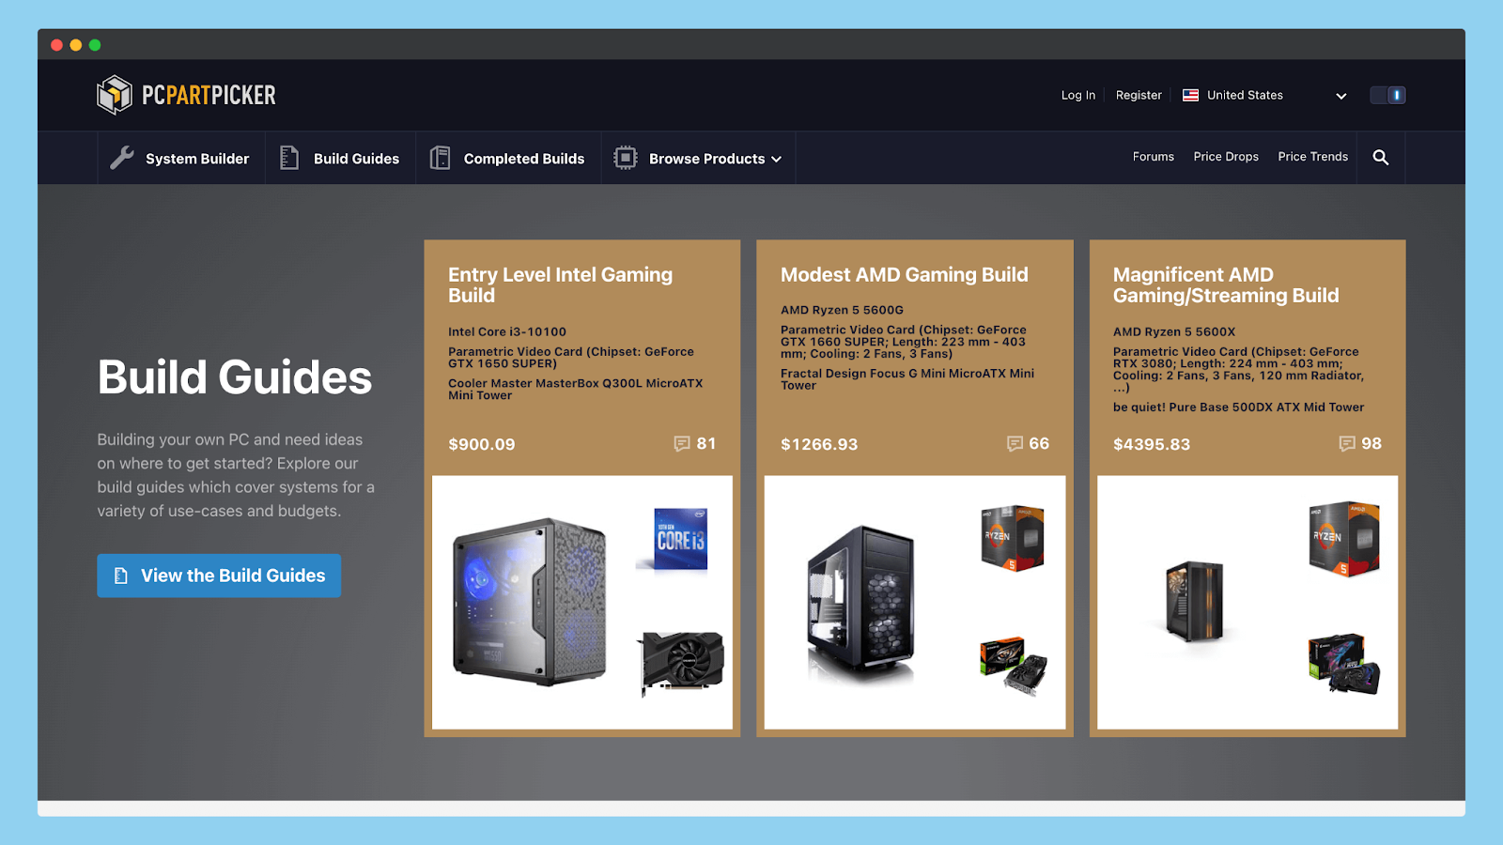Click comment icon beside 81 on Intel build

click(x=682, y=444)
